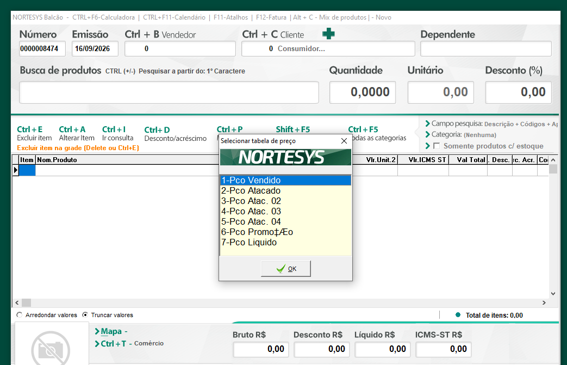Select Truncar valores radio button
This screenshot has height=365, width=567.
pos(85,315)
